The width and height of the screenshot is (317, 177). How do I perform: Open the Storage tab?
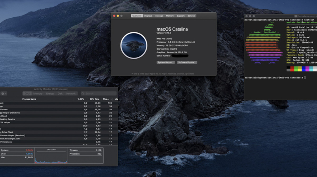tap(159, 16)
